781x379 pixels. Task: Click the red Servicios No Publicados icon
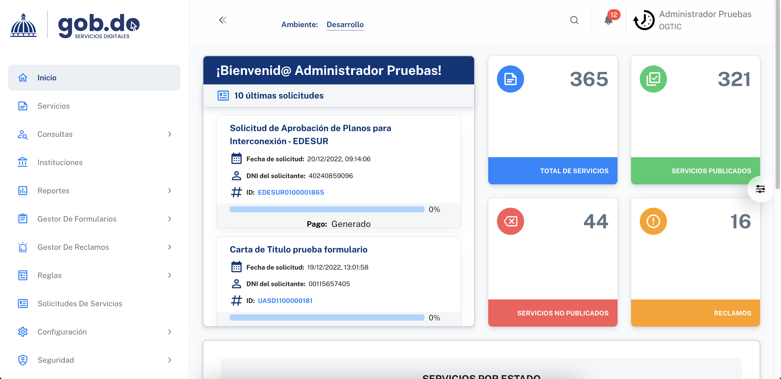tap(510, 221)
